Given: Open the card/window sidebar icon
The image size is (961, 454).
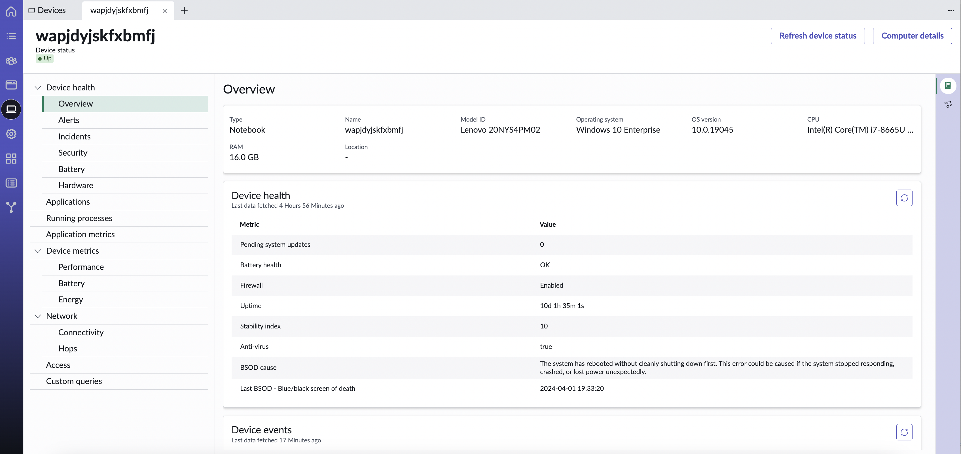Looking at the screenshot, I should click(x=11, y=85).
